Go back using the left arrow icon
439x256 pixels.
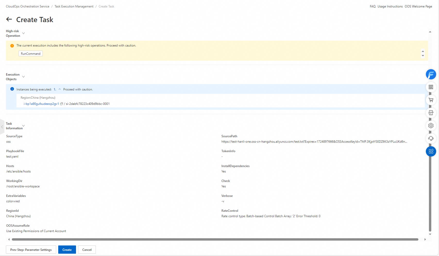(x=9, y=19)
